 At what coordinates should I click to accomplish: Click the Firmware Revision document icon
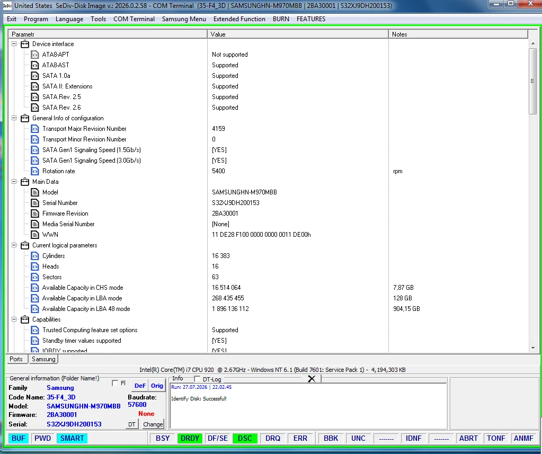point(35,213)
